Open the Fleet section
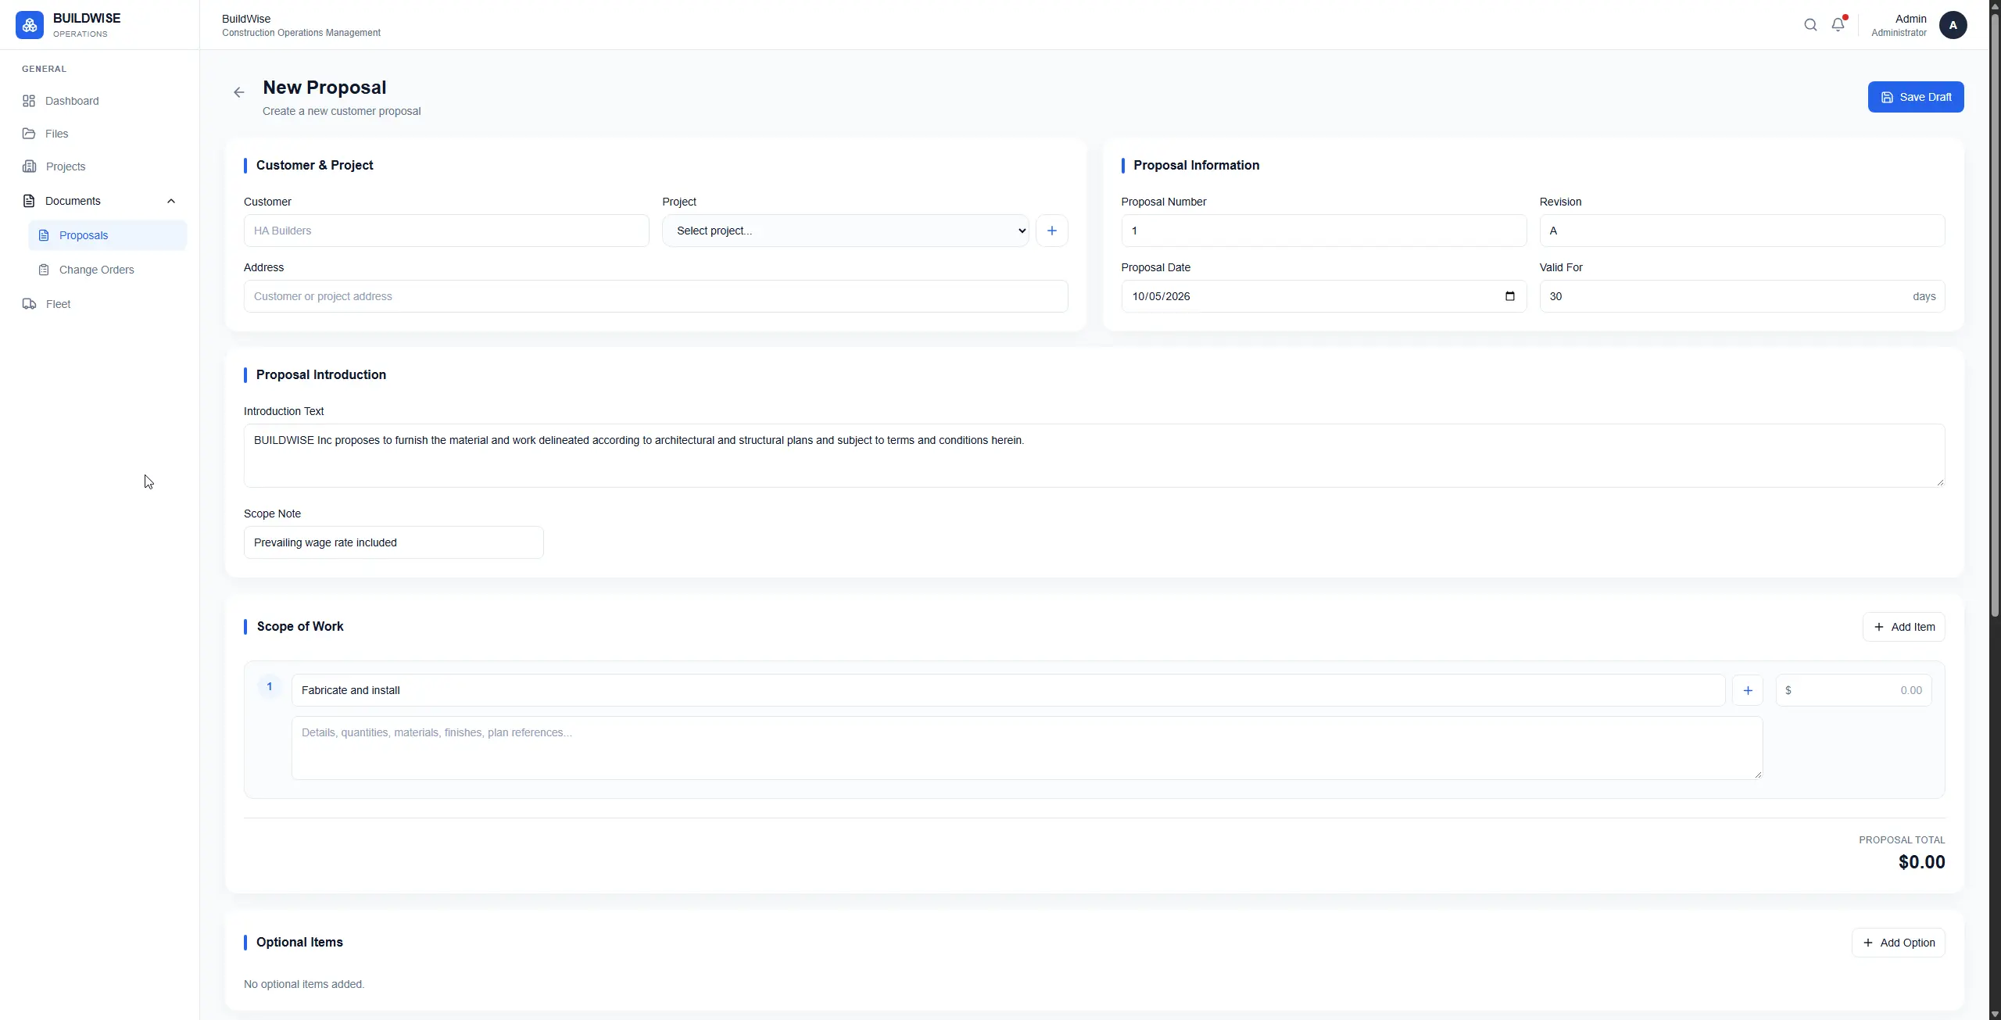The height and width of the screenshot is (1020, 2001). 100,304
